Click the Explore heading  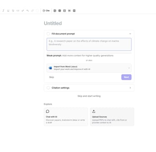(48, 104)
